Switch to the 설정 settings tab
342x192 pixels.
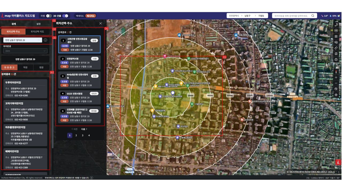pos(38,24)
